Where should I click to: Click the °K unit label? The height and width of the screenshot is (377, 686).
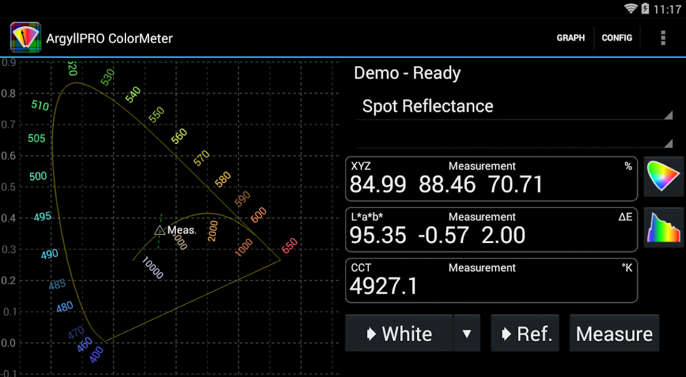click(627, 268)
